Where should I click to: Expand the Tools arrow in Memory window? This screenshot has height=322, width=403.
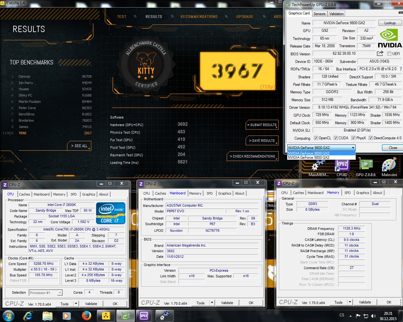[x=350, y=302]
